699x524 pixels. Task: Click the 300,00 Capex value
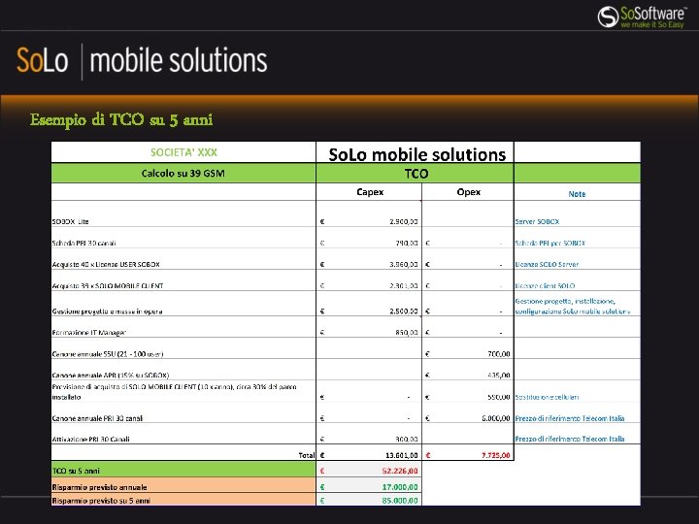pos(407,439)
